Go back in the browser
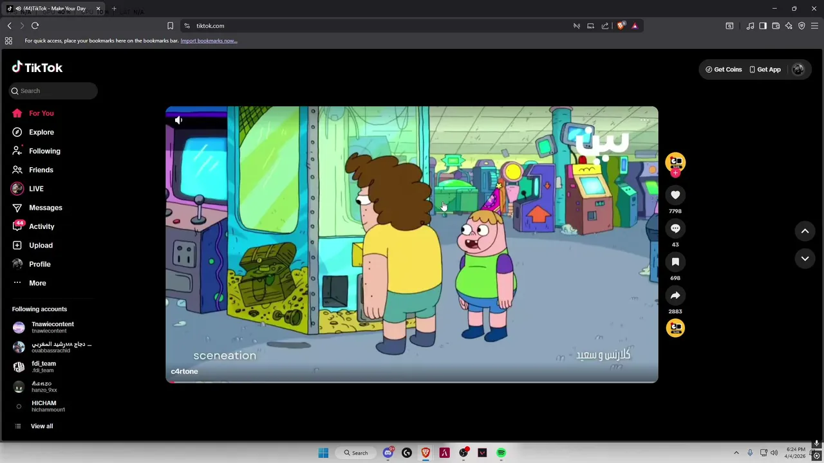 click(9, 26)
